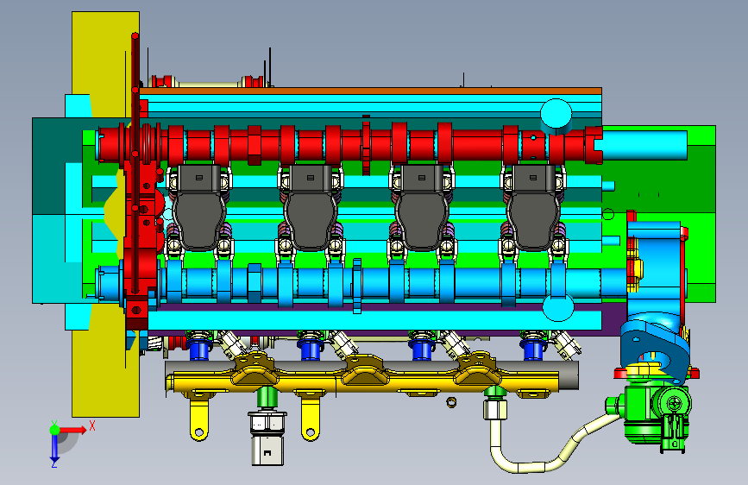Select the red upper camshaft
748x485 pixels.
(349, 145)
